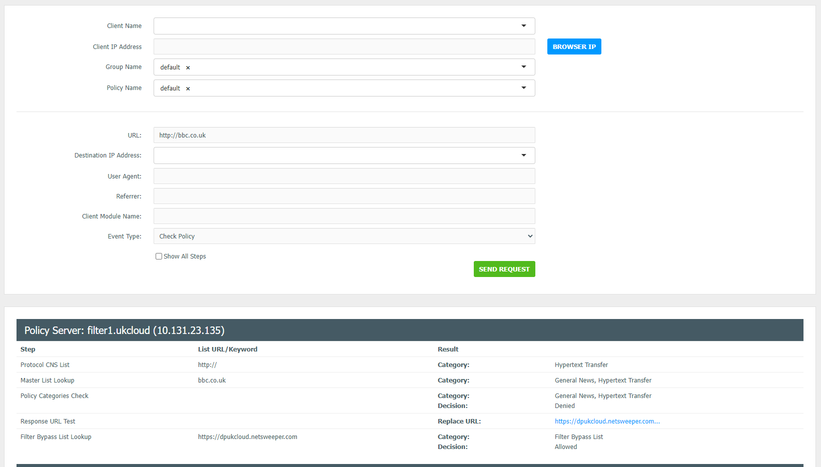Click the 'Allowed' decision value
Viewport: 821px width, 467px height.
[566, 447]
